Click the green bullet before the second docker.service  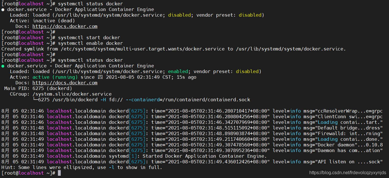[3, 66]
